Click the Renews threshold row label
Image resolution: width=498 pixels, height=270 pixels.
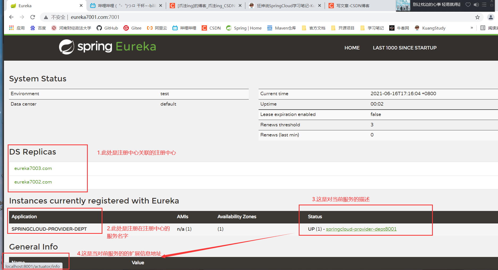click(x=280, y=125)
